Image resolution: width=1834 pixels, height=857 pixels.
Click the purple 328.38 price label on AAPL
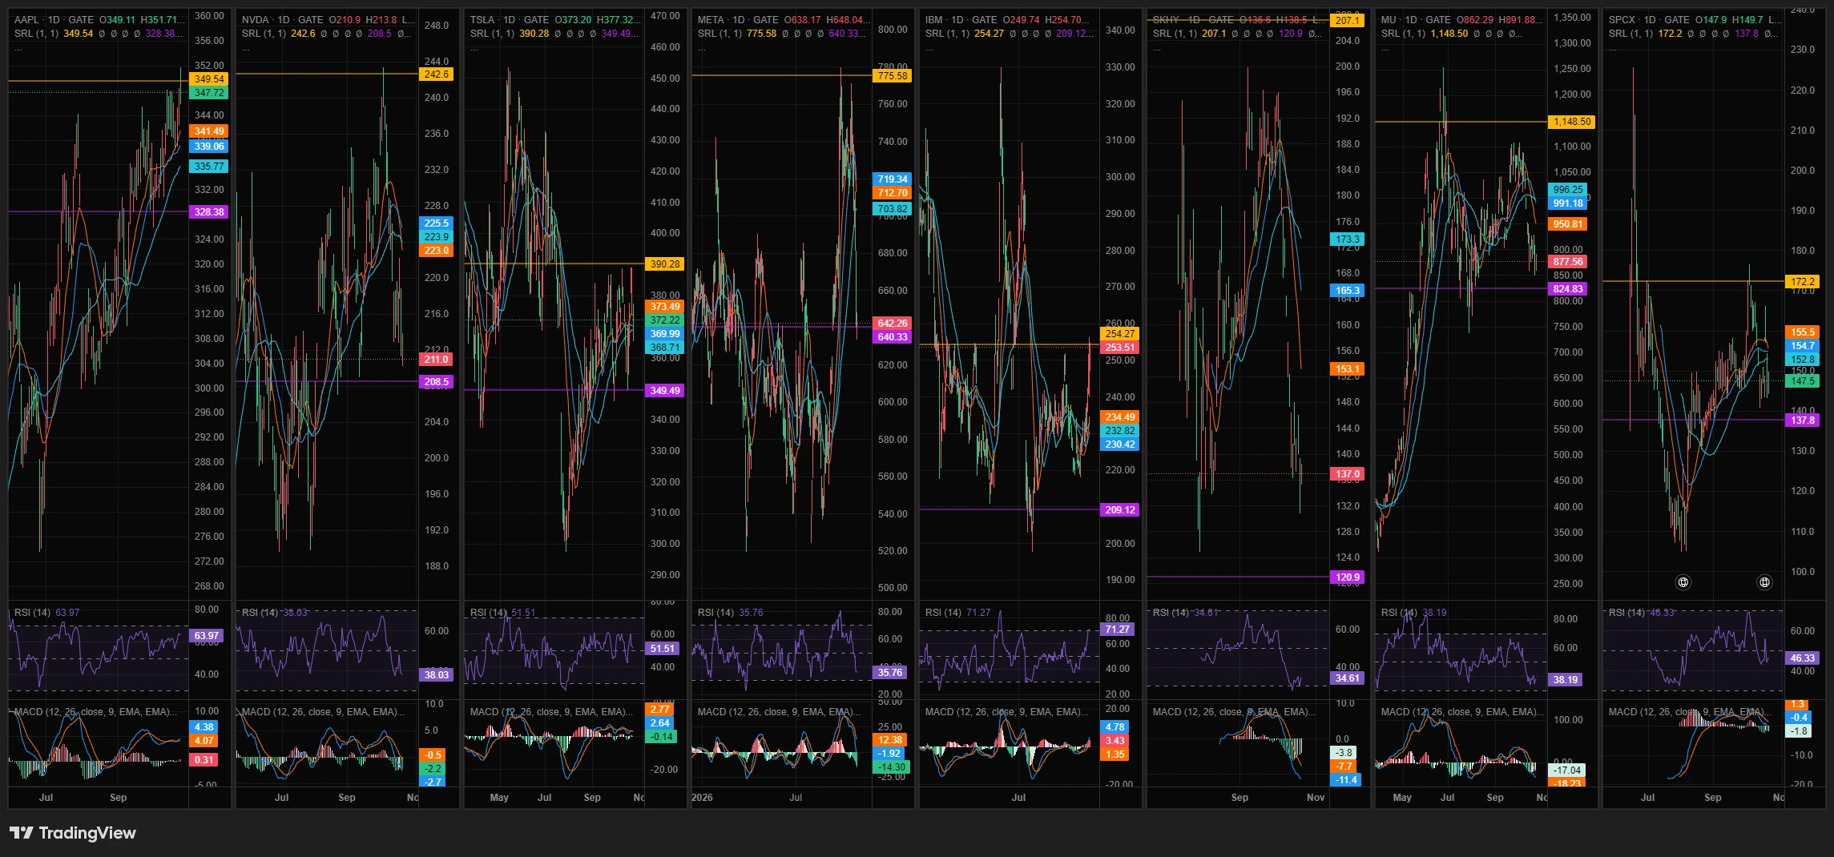click(209, 212)
